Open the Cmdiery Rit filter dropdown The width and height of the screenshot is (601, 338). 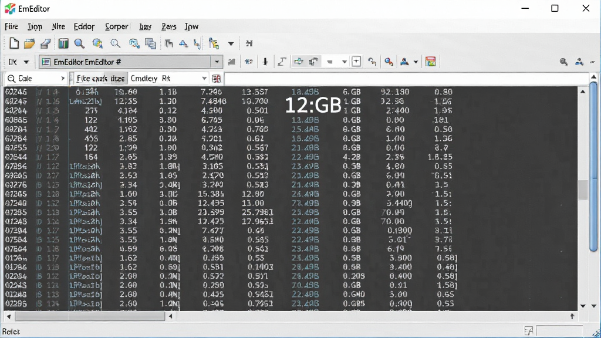204,79
